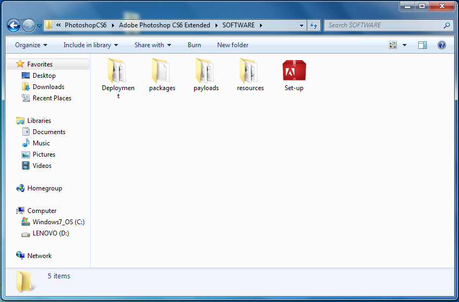Select LENOVO (D:) label
Image resolution: width=459 pixels, height=302 pixels.
[x=51, y=233]
